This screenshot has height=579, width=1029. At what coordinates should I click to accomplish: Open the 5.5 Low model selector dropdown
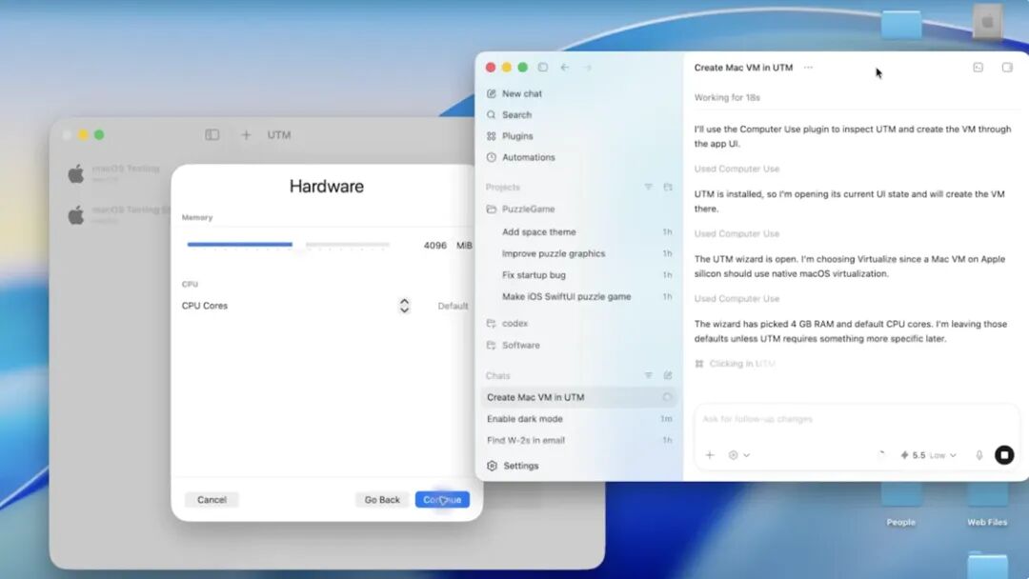coord(928,455)
